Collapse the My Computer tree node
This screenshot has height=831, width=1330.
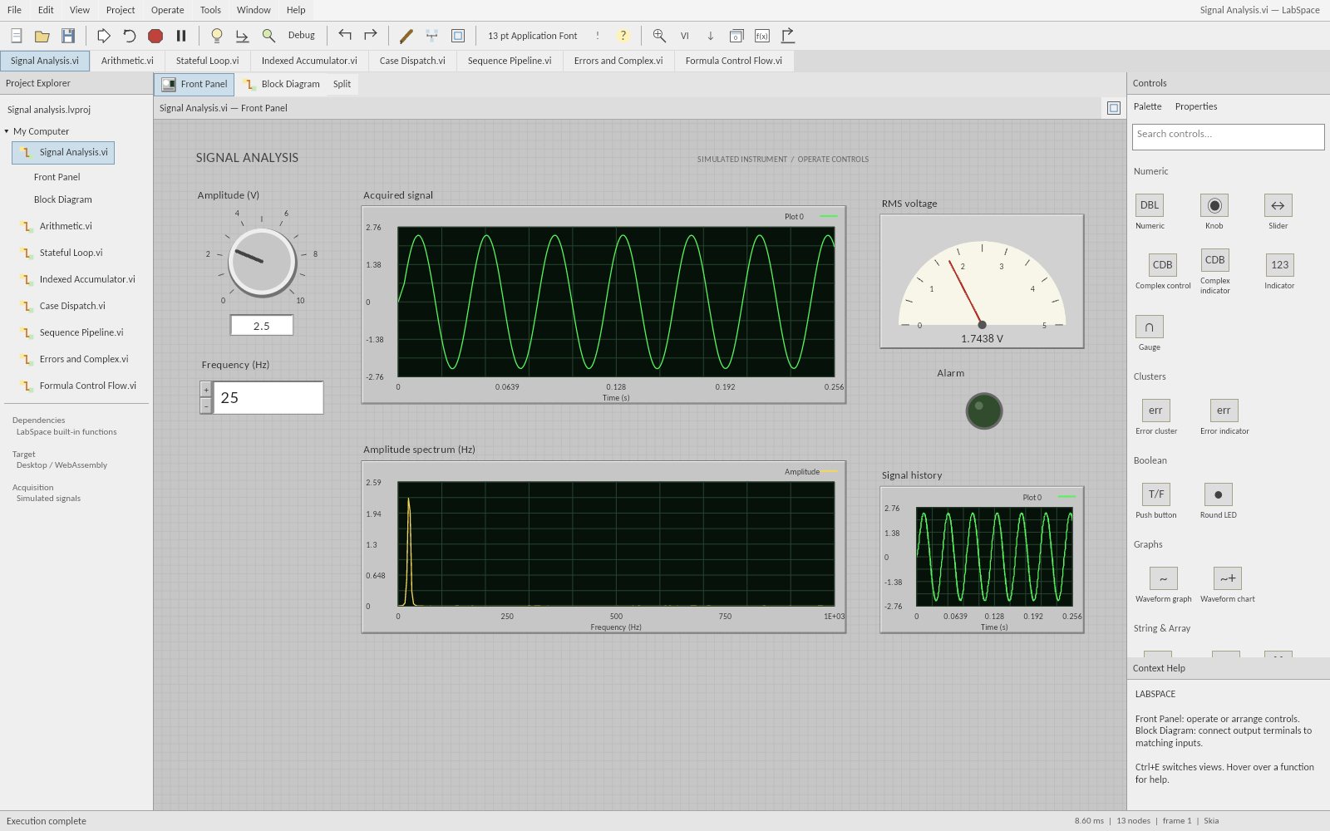(x=7, y=131)
